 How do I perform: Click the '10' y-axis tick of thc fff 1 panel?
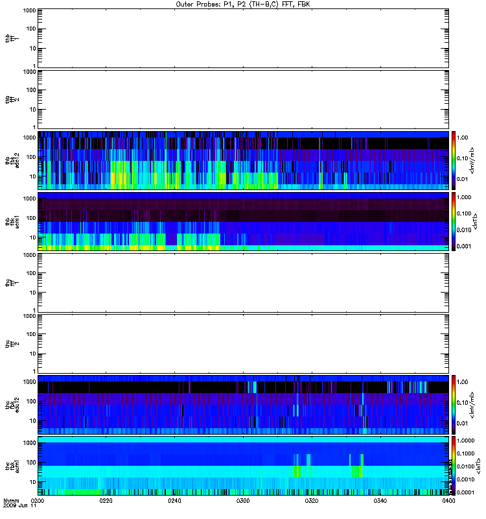(x=33, y=293)
